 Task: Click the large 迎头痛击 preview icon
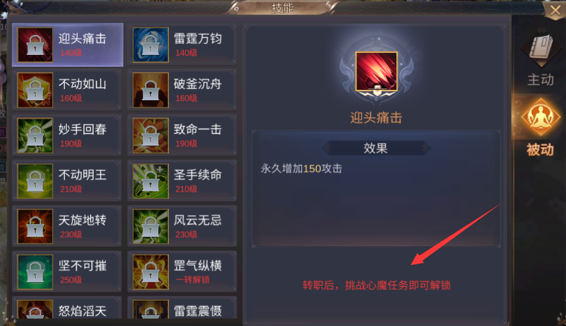coord(376,71)
